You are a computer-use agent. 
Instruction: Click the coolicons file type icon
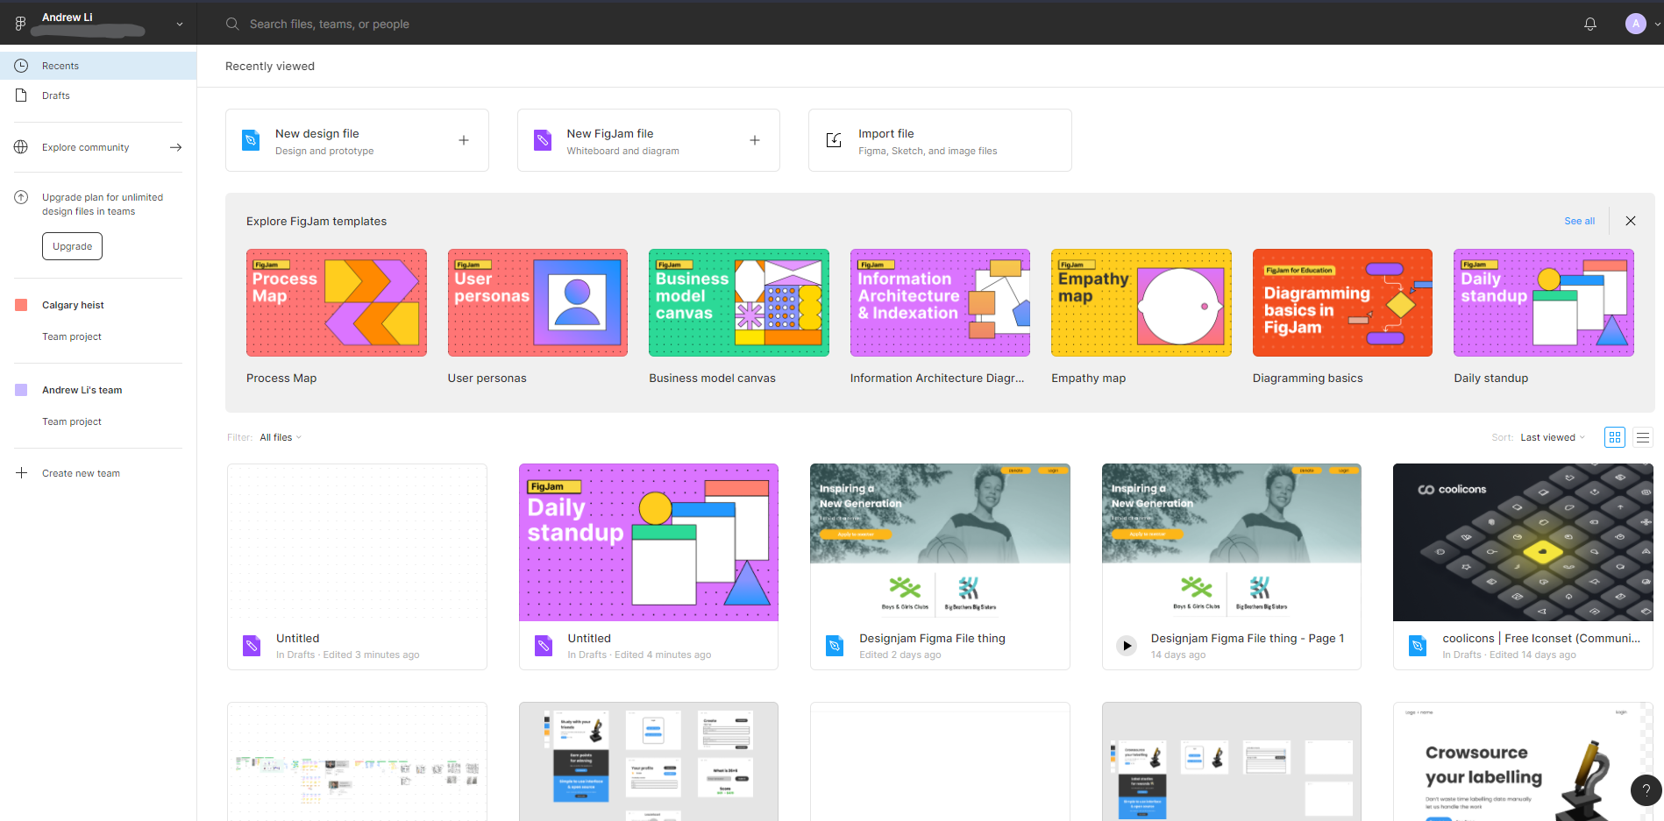point(1418,646)
